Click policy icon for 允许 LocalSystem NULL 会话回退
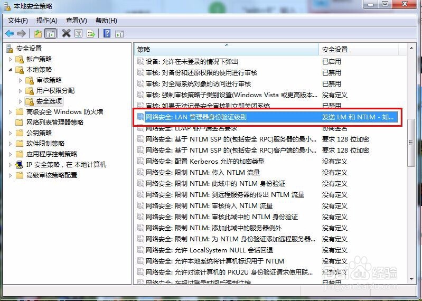 (140, 250)
